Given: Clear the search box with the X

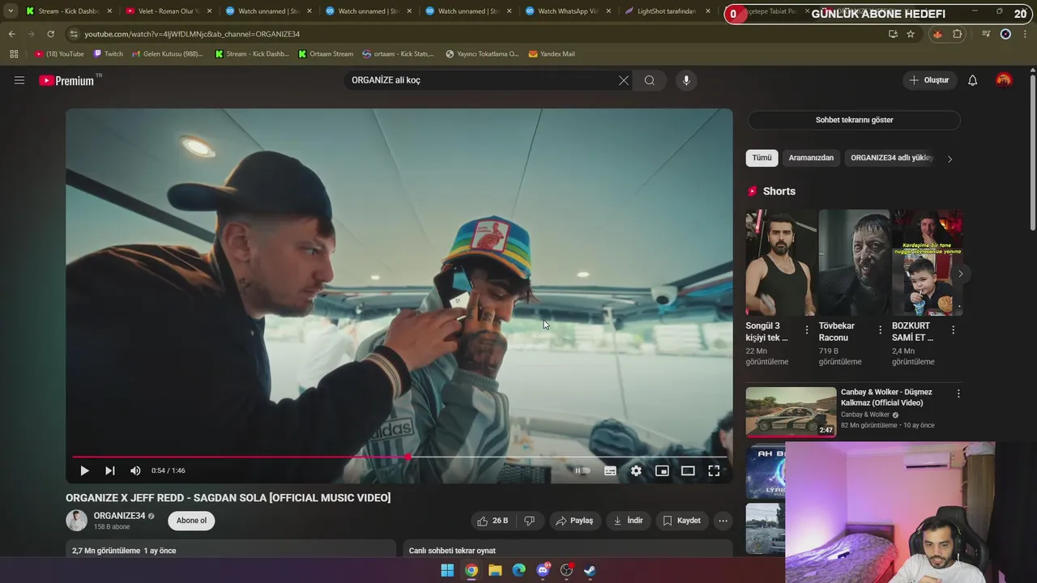Looking at the screenshot, I should (x=624, y=80).
